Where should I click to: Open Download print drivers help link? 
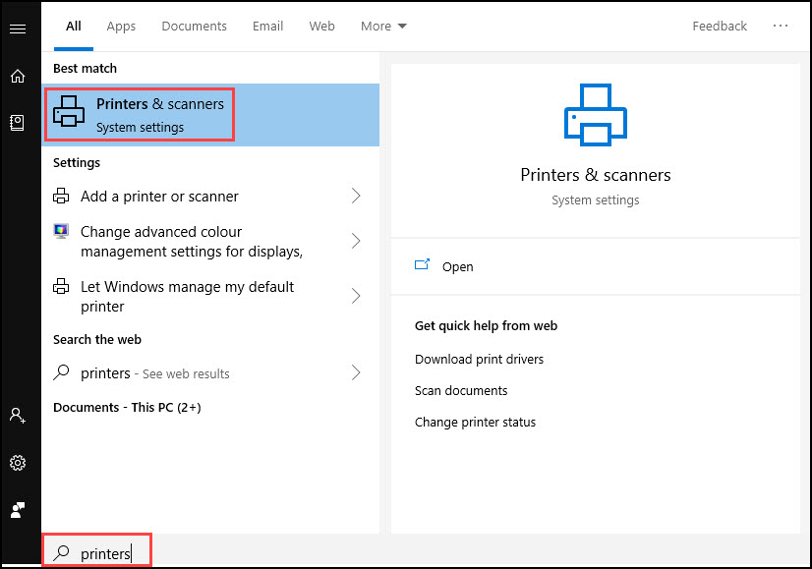479,360
